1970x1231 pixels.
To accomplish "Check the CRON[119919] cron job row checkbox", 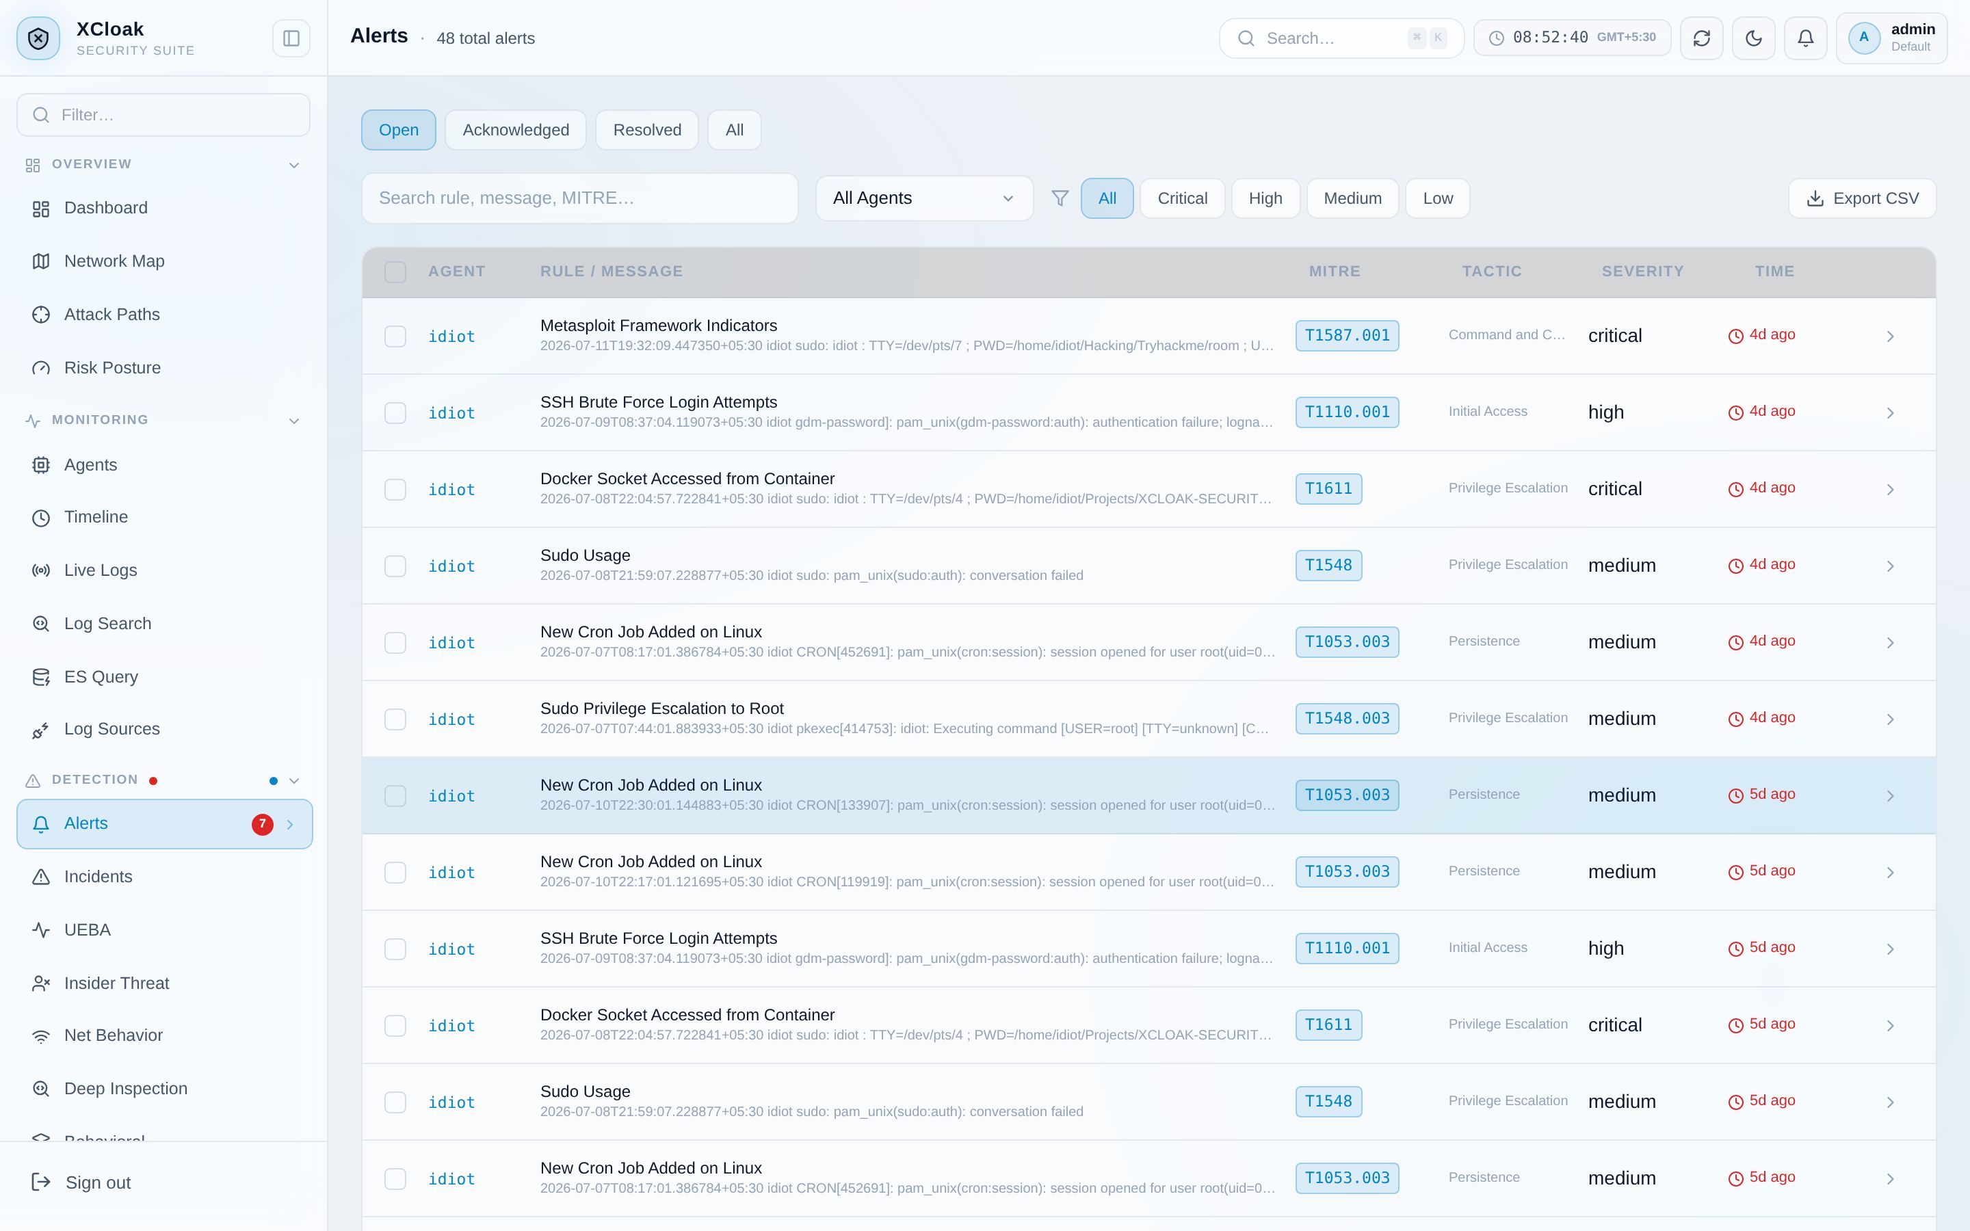I will 395,872.
